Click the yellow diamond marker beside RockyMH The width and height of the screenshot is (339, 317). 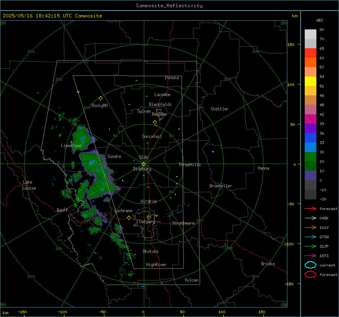pyautogui.click(x=101, y=98)
